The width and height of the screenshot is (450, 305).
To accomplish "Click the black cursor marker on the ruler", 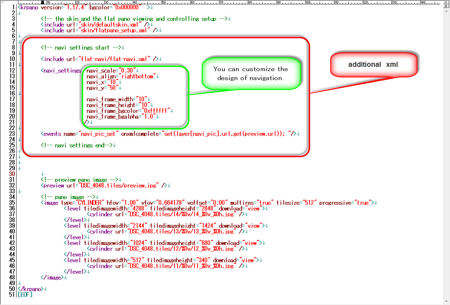I will (42, 2).
